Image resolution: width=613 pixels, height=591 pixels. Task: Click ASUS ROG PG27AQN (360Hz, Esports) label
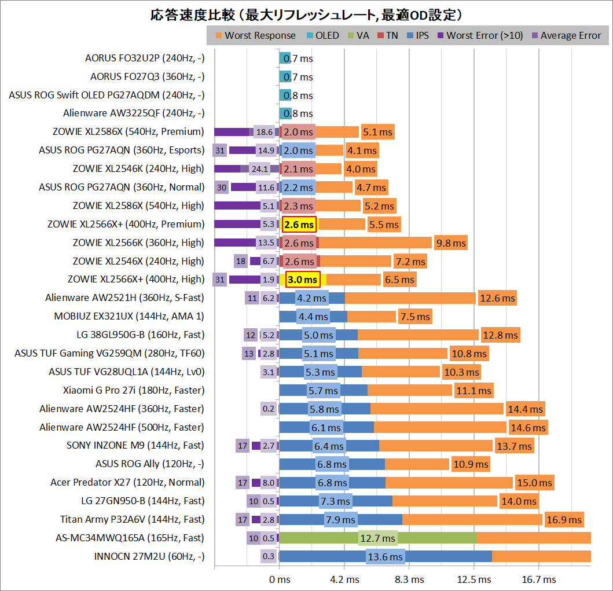(x=122, y=150)
